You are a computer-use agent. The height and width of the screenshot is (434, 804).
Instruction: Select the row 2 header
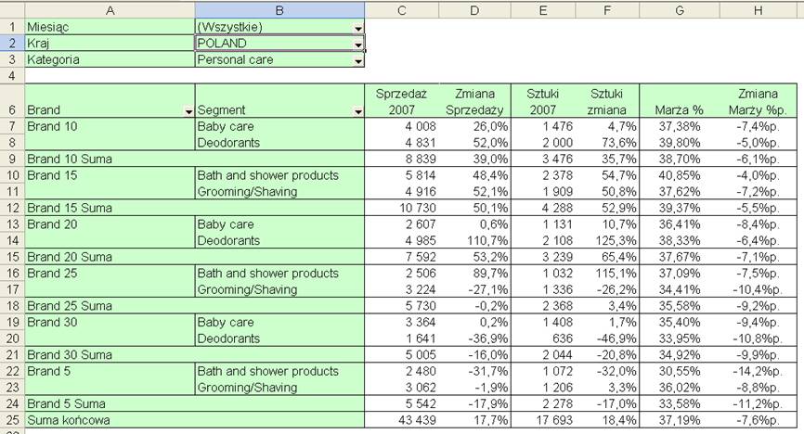pos(12,43)
